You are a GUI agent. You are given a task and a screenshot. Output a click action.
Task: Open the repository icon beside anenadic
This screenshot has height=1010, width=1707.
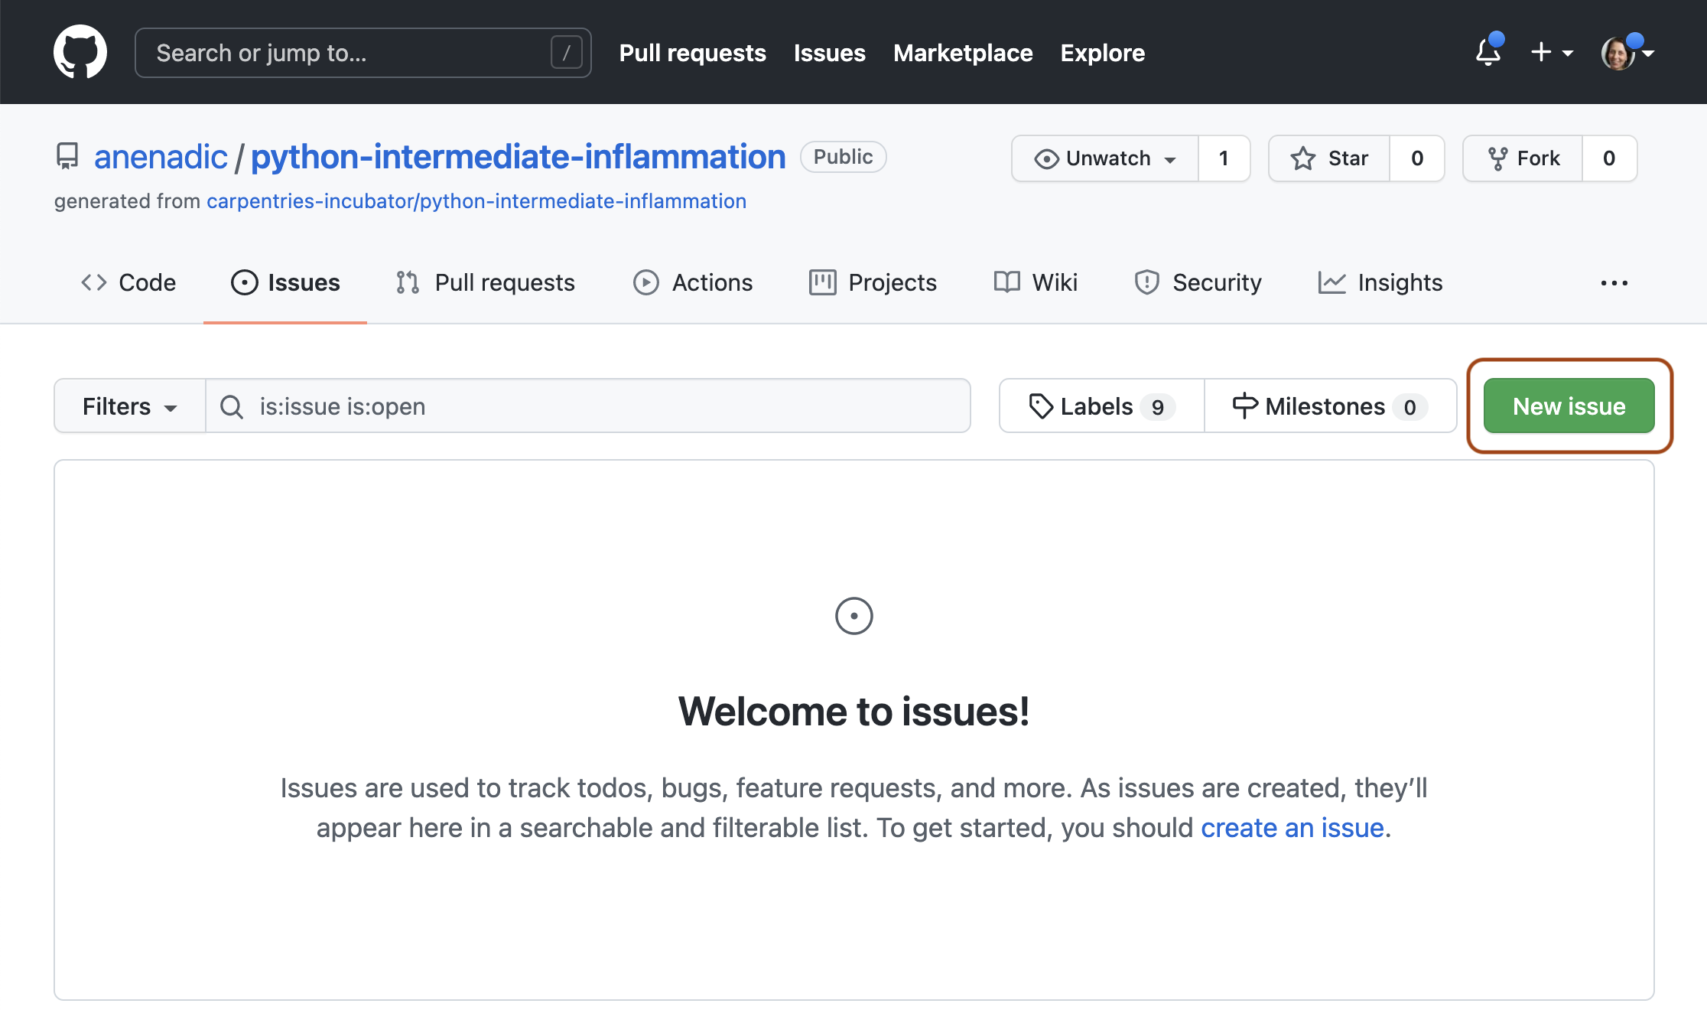(67, 155)
